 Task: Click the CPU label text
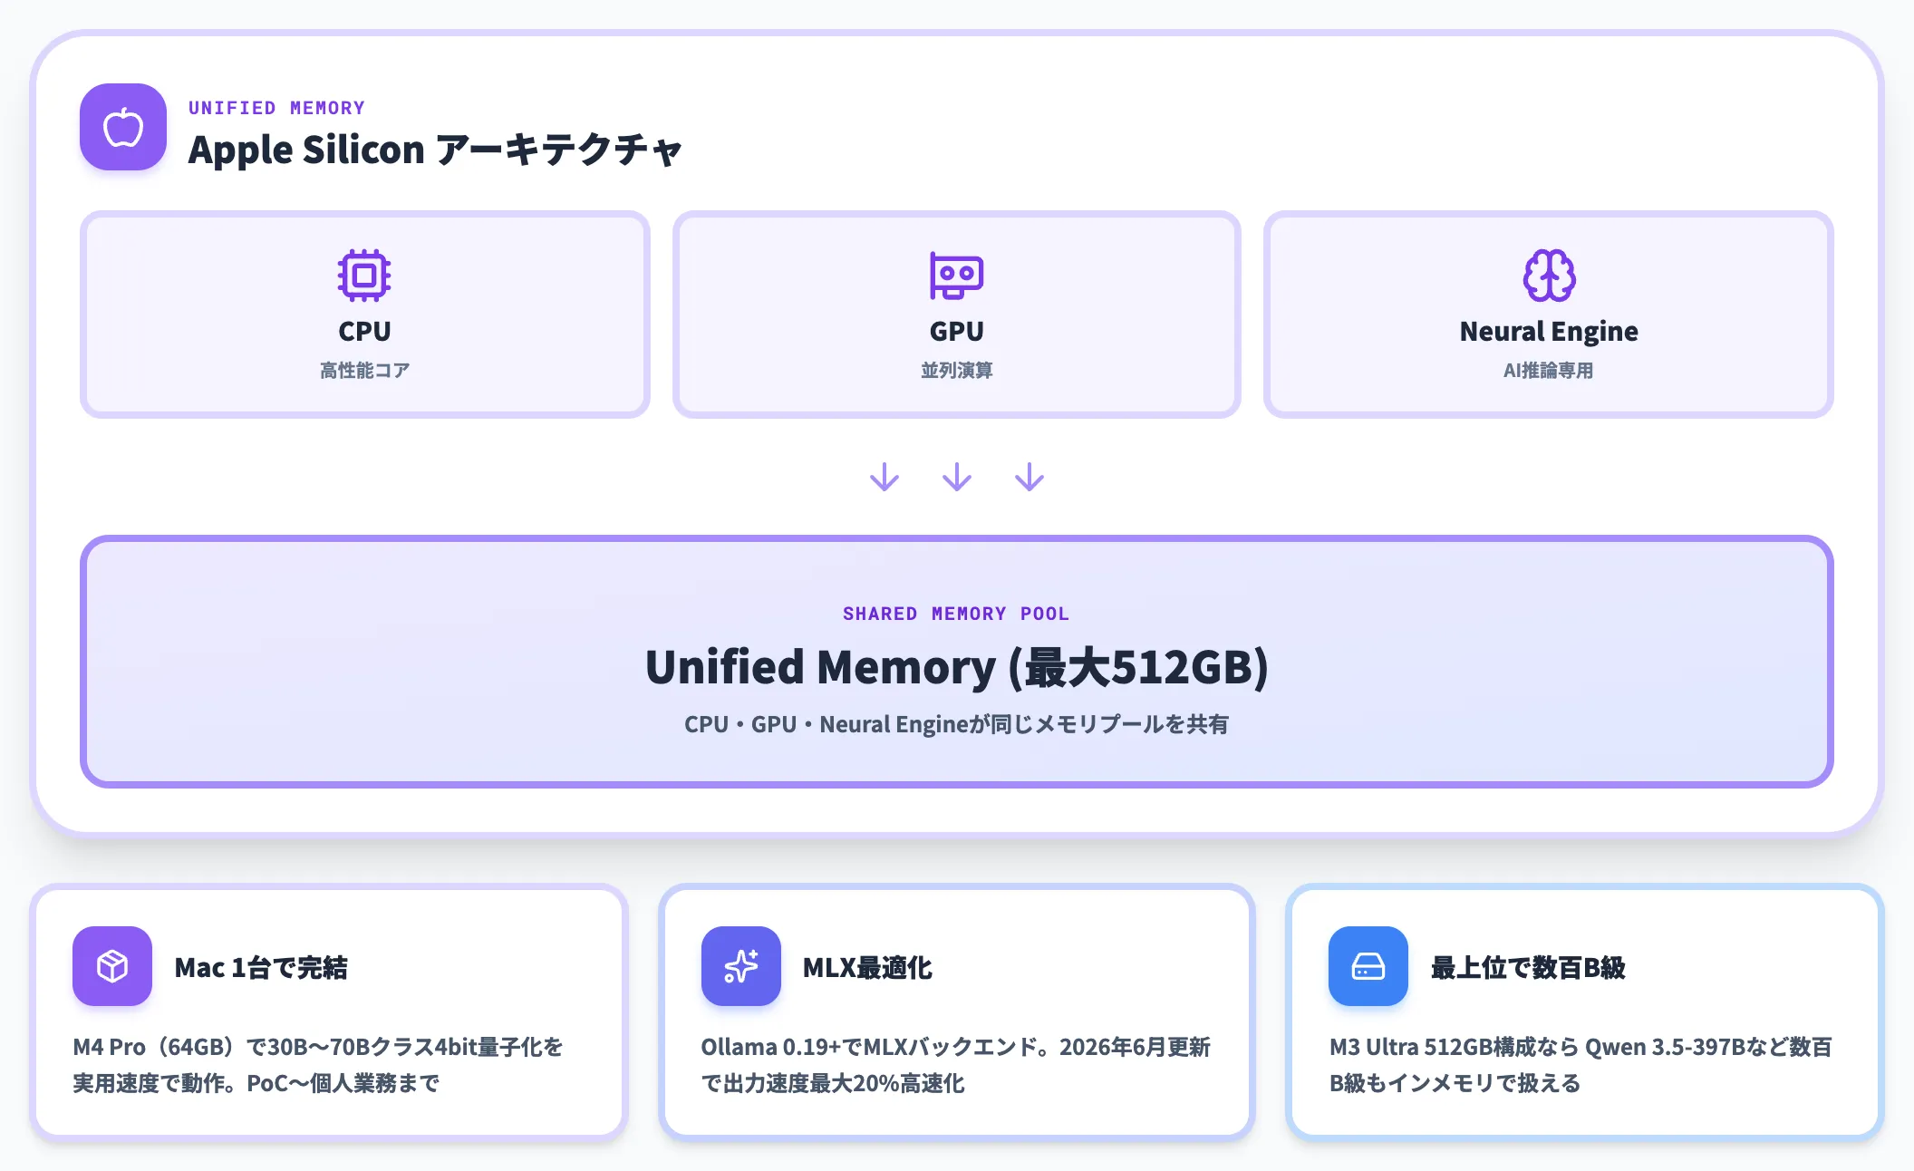point(364,332)
